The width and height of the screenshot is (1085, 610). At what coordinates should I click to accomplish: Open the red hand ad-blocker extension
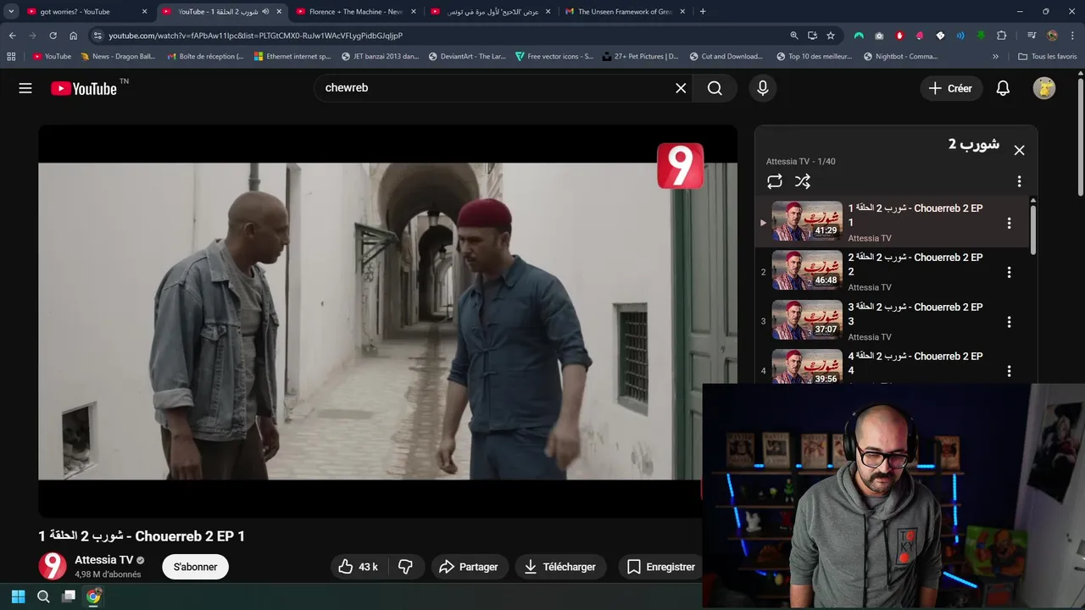coord(899,36)
